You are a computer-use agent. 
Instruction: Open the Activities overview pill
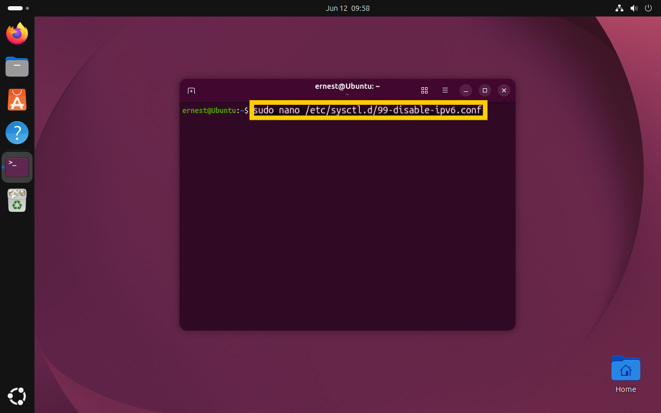click(x=18, y=8)
